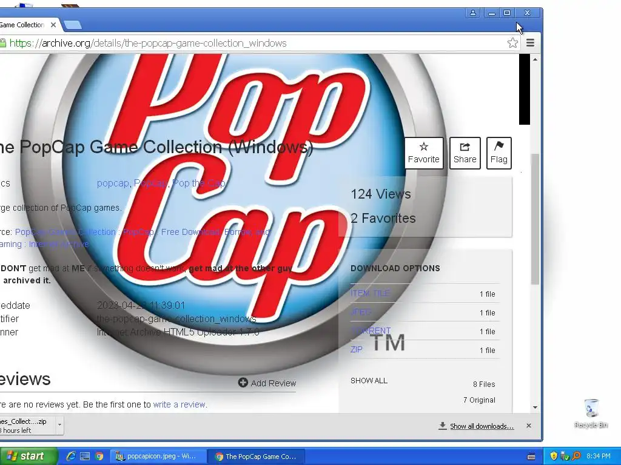Click the secure padlock icon in address bar
The height and width of the screenshot is (465, 621).
click(3, 43)
